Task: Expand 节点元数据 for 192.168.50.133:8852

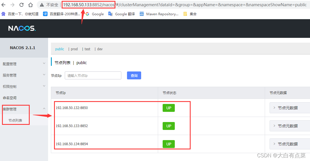Action: 290,126
